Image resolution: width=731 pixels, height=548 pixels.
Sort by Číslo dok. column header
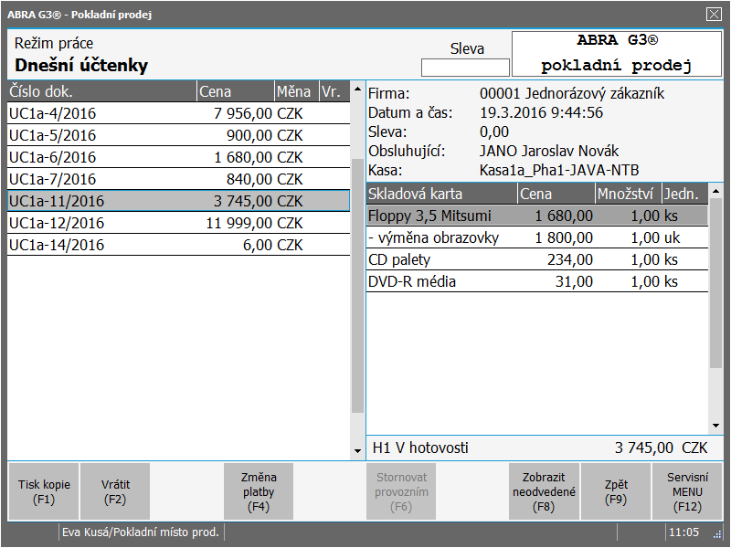pyautogui.click(x=101, y=91)
